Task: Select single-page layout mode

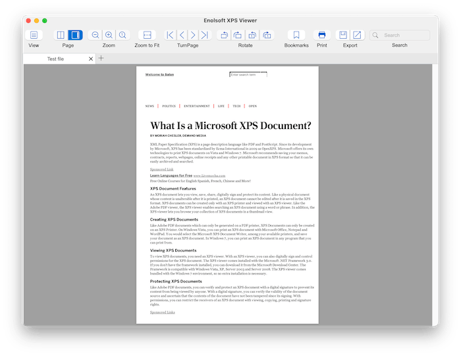Action: pos(75,35)
